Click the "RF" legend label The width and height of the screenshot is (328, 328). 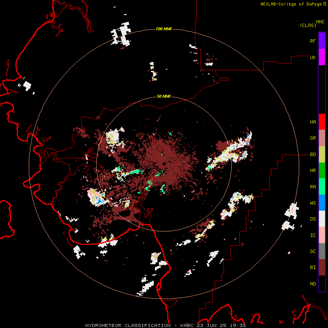click(x=313, y=41)
